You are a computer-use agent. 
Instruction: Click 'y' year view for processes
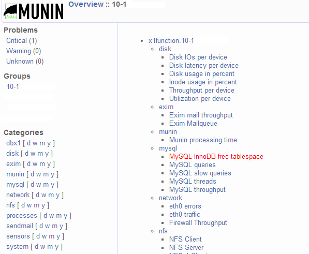coord(65,216)
